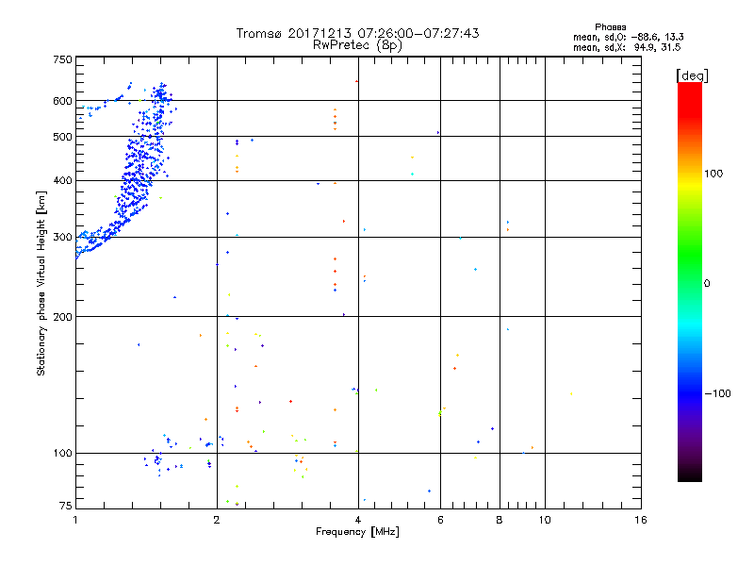Click the y-axis '100' tick label
This screenshot has width=754, height=566.
click(62, 453)
